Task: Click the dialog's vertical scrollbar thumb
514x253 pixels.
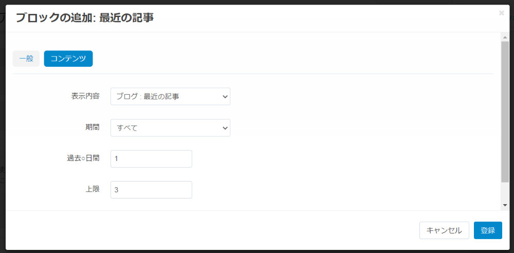Action: point(505,112)
